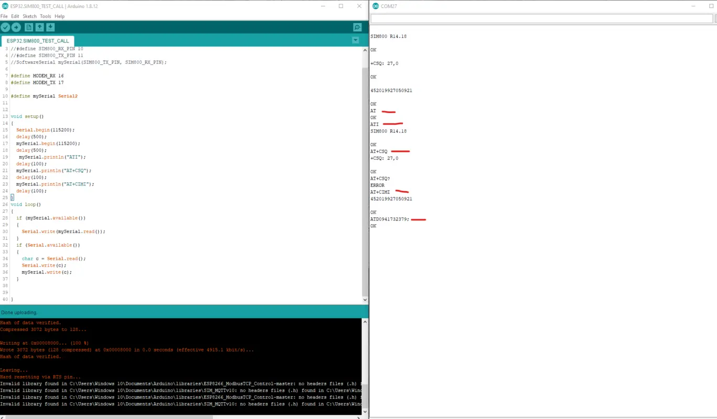Minimize the Arduino IDE window

point(323,6)
